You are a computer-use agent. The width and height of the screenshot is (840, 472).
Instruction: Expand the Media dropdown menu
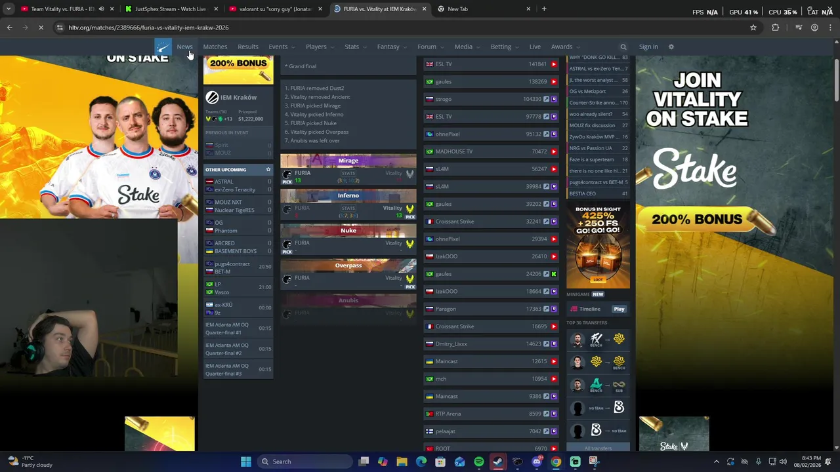467,47
